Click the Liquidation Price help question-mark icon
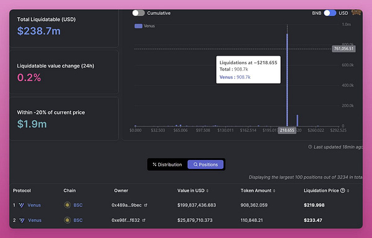Viewport: 372px width, 238px height. coord(342,190)
